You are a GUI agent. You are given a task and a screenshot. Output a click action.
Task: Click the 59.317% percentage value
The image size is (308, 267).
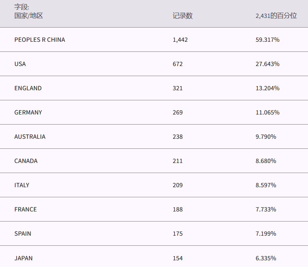[x=267, y=40]
